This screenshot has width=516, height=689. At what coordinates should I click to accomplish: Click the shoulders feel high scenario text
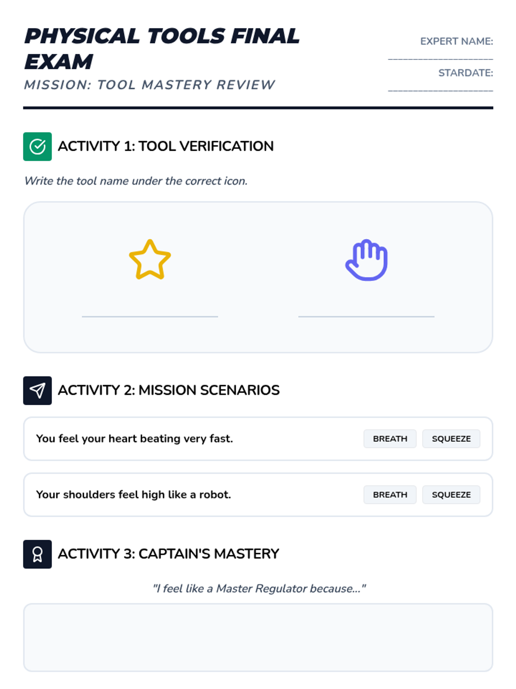pyautogui.click(x=133, y=495)
